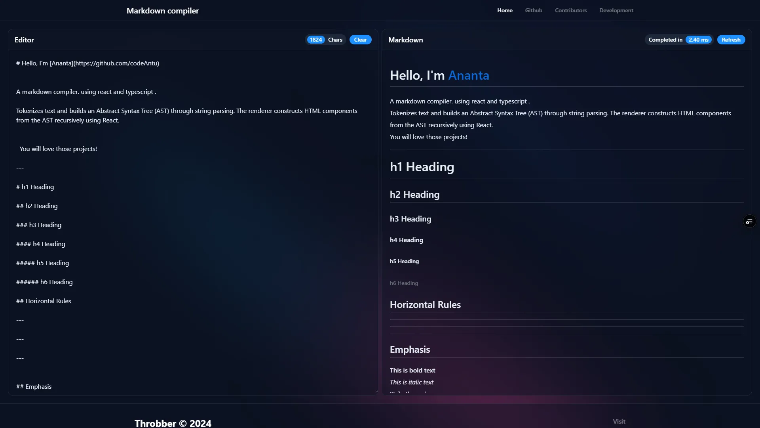Place cursor on '# h1 Heading' editor line

36,187
